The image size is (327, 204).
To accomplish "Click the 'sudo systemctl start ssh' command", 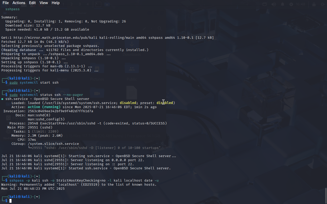I will pyautogui.click(x=34, y=83).
